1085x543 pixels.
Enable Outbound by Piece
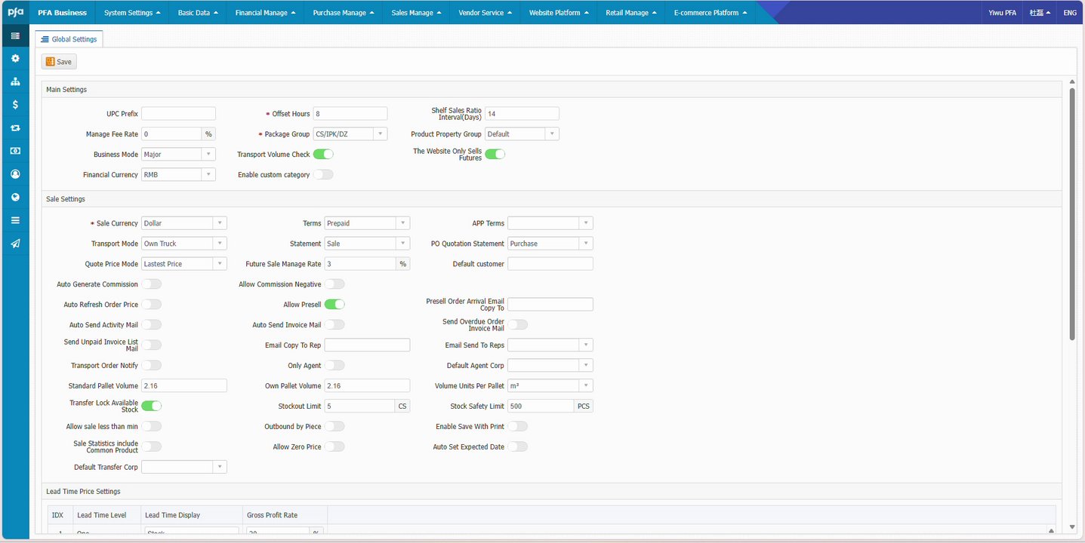(334, 427)
